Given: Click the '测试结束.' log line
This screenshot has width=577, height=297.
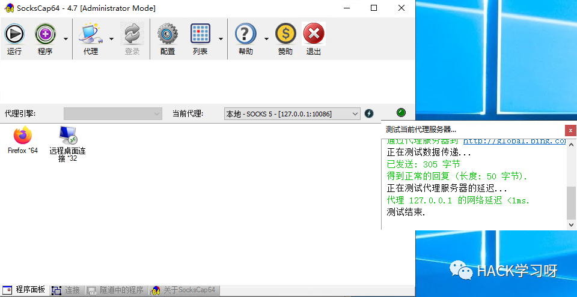Looking at the screenshot, I should [406, 212].
